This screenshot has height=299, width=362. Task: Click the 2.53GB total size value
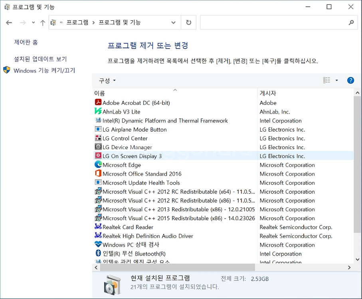point(260,279)
